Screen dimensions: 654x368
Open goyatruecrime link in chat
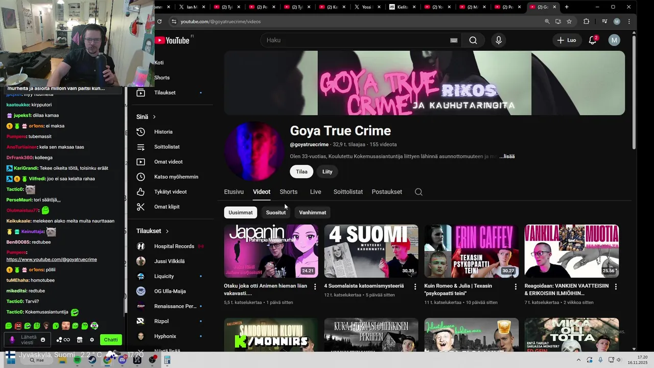point(52,260)
